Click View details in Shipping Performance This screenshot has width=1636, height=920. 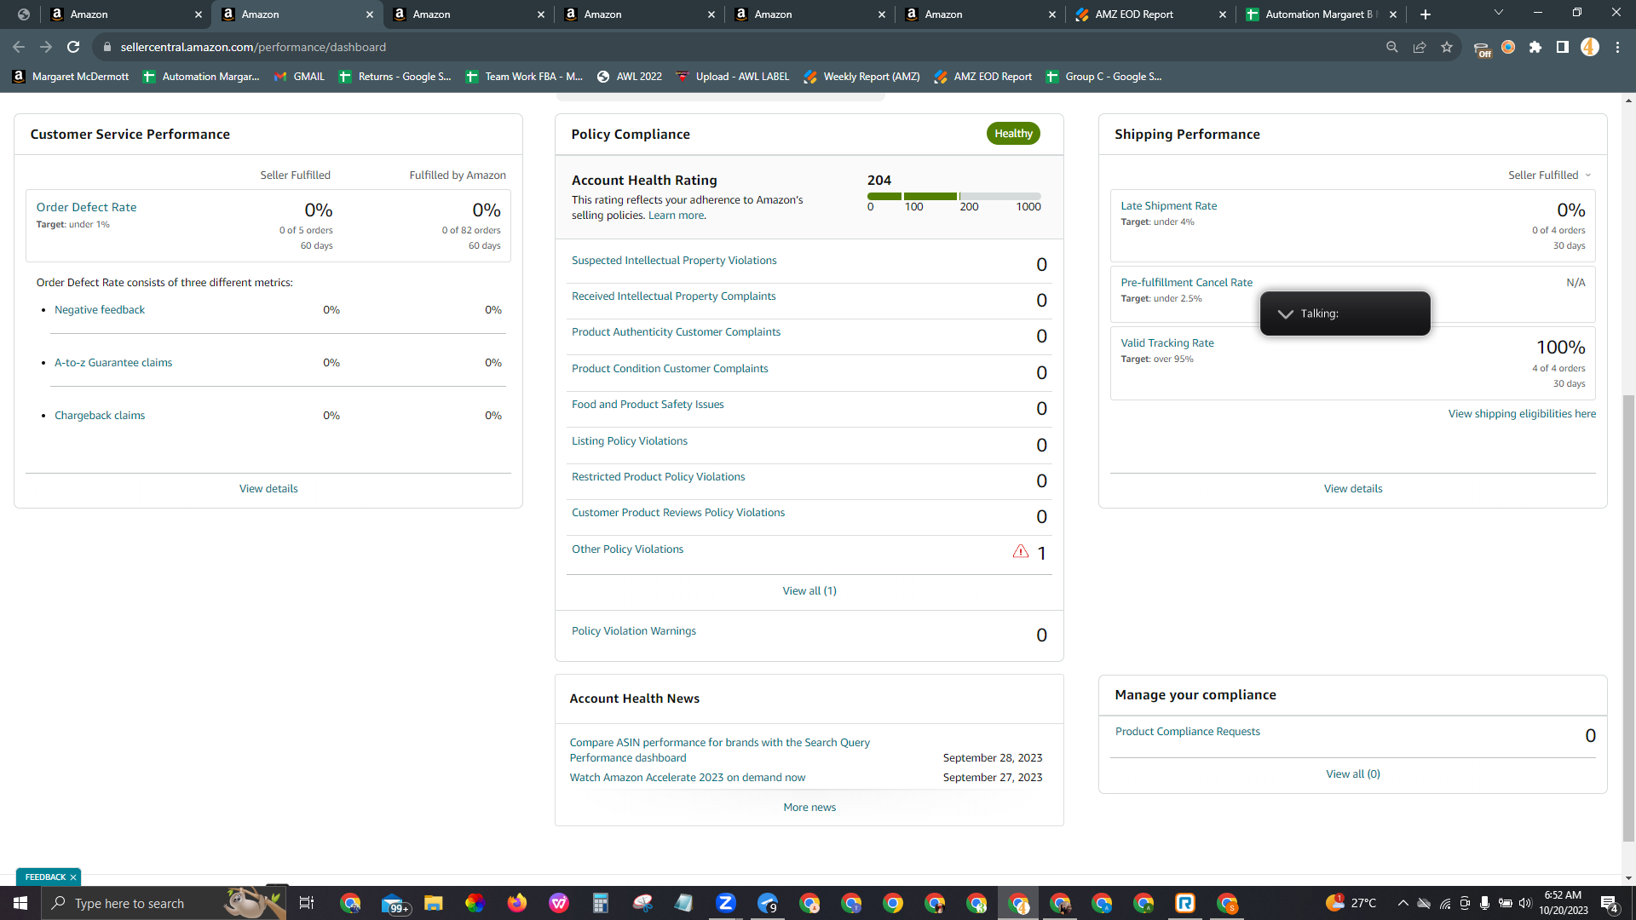(1353, 489)
